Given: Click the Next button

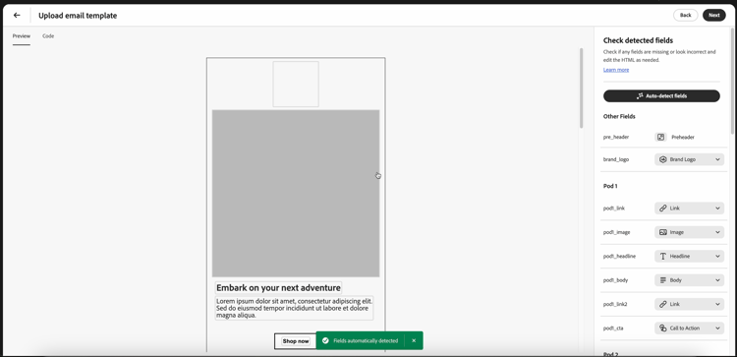Looking at the screenshot, I should pyautogui.click(x=714, y=15).
